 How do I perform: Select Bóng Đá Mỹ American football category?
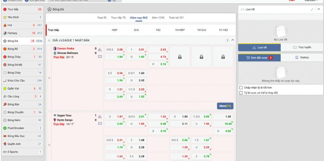[x=22, y=65]
